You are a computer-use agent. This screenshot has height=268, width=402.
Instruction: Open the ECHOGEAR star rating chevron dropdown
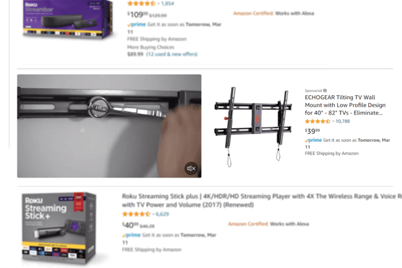[333, 121]
